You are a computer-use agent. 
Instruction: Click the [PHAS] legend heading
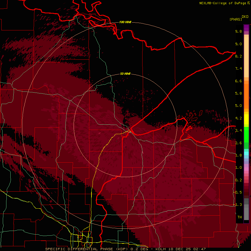(236, 19)
